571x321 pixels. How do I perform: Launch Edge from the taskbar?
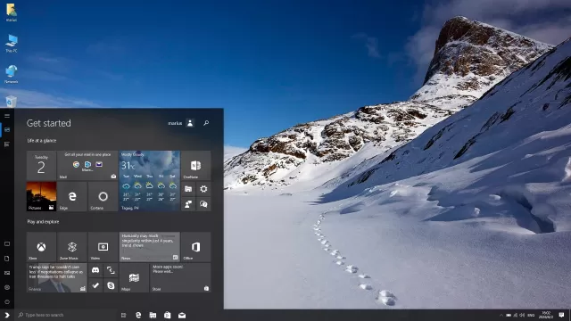tap(138, 315)
